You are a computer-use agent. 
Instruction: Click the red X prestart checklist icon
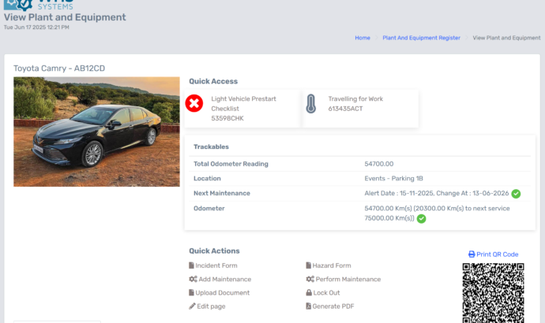tap(194, 104)
